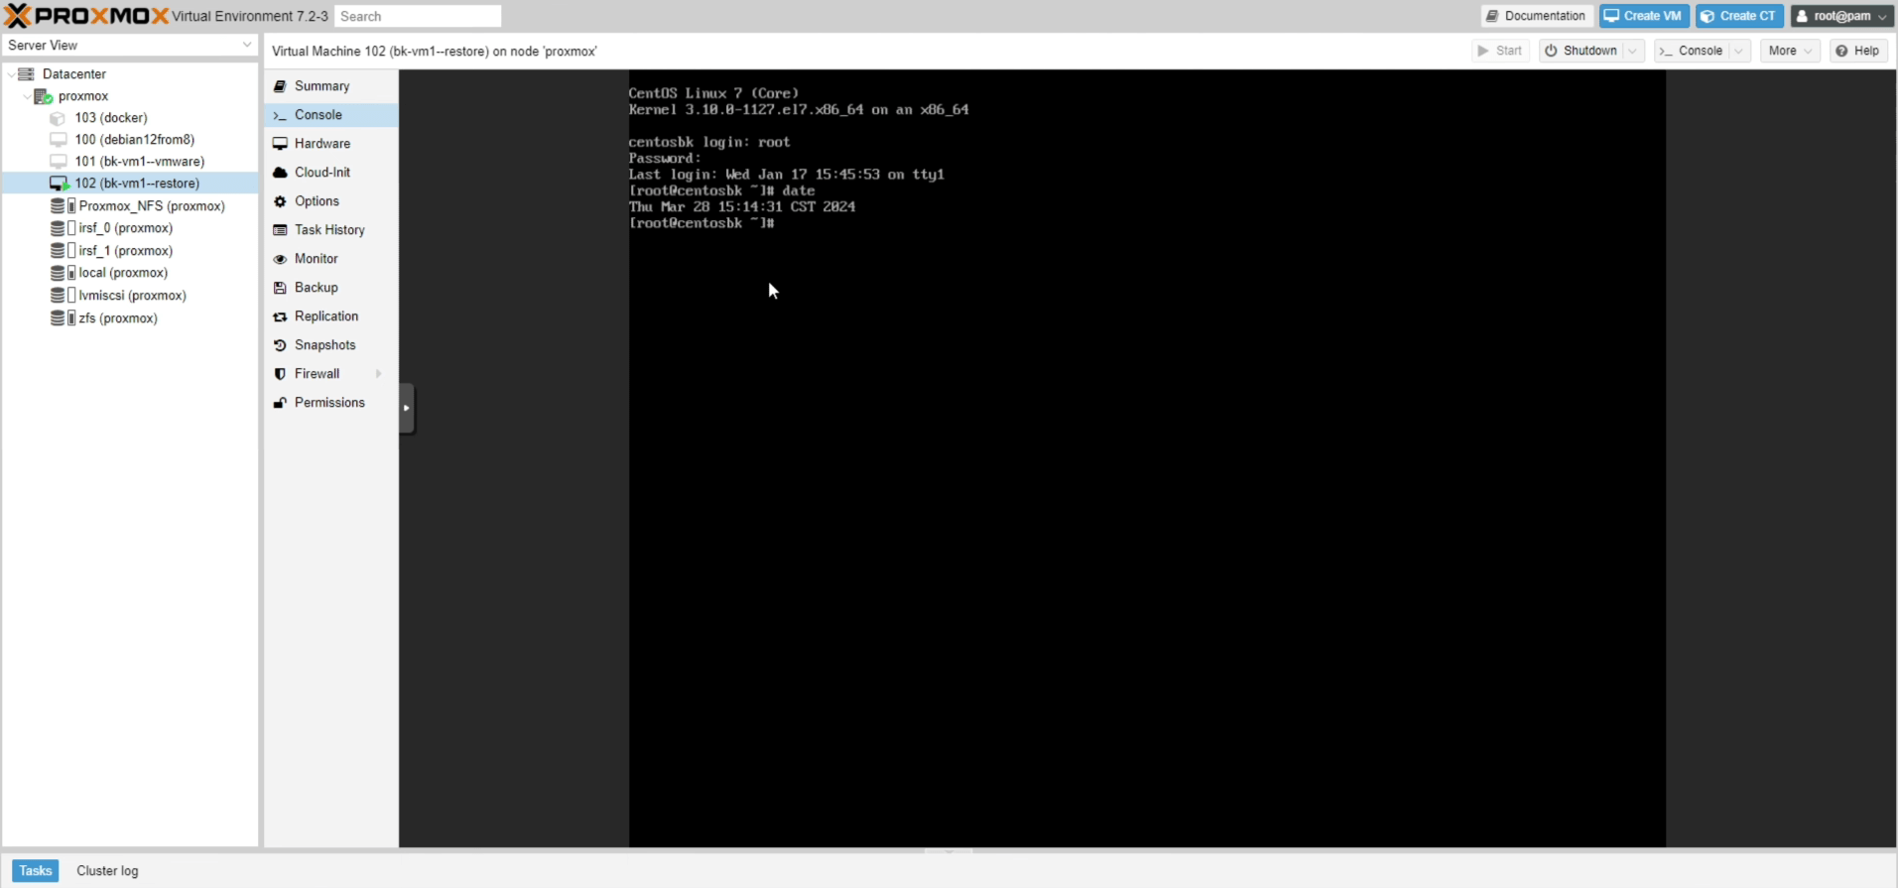Click the Create CT button
This screenshot has width=1898, height=888.
click(x=1739, y=16)
